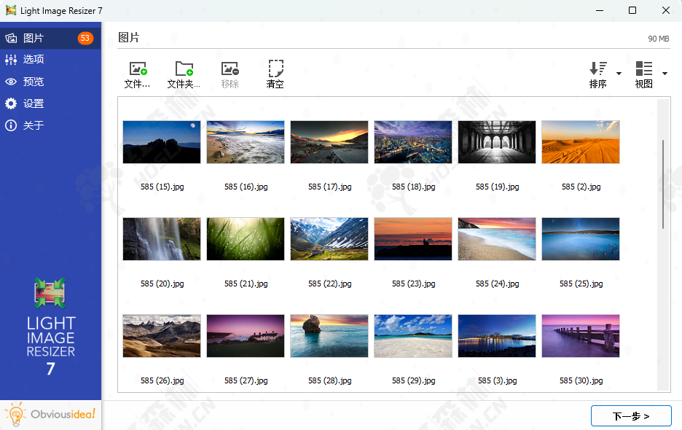Click the file name text 585 (29).jpg
The width and height of the screenshot is (682, 430).
[x=414, y=381]
